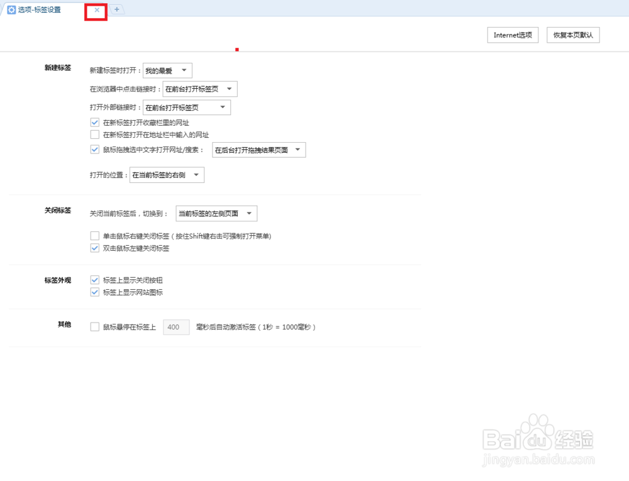
Task: Disable 标签上显示网站图标
Action: click(94, 292)
